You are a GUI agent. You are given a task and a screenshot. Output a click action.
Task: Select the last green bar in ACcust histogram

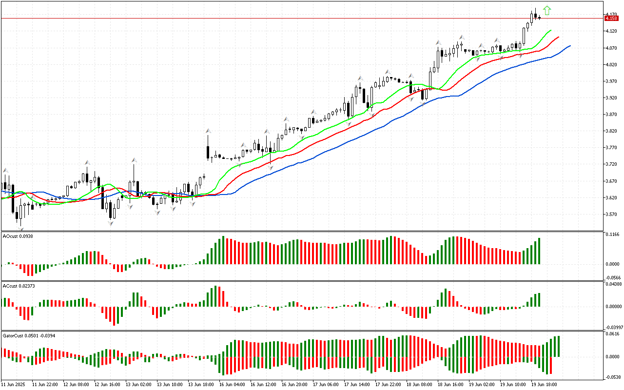[539, 300]
